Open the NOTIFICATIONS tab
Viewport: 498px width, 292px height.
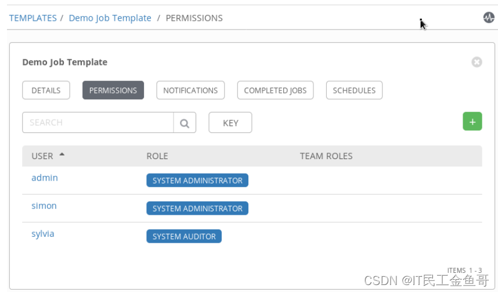coord(190,91)
